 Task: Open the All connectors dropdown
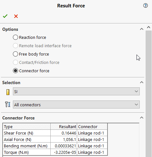[76, 104]
